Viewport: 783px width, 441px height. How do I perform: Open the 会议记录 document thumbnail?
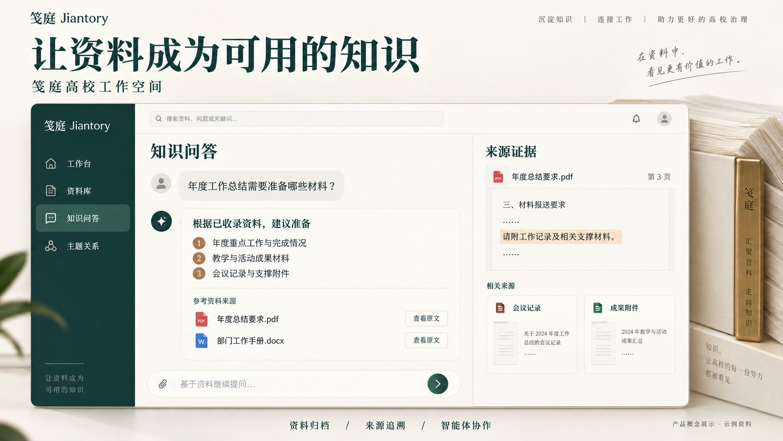click(506, 344)
